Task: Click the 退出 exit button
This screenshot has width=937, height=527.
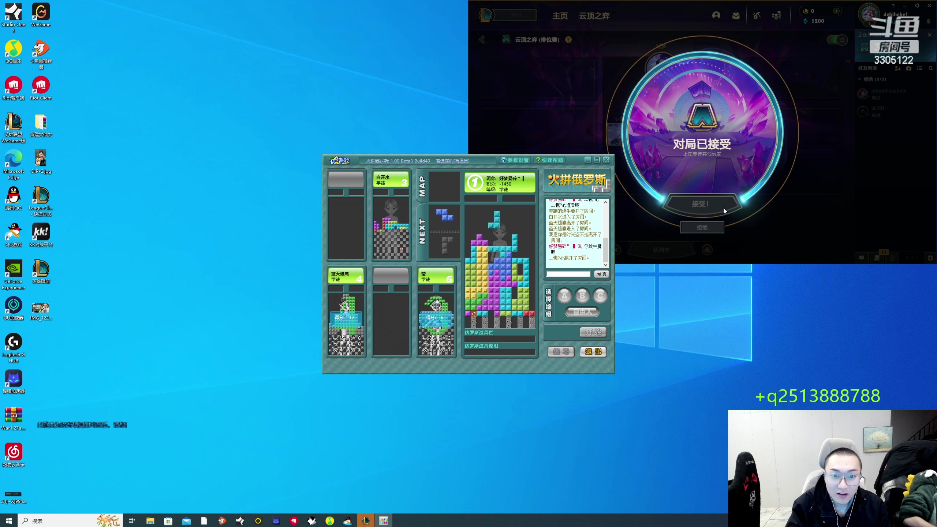Action: (x=593, y=352)
